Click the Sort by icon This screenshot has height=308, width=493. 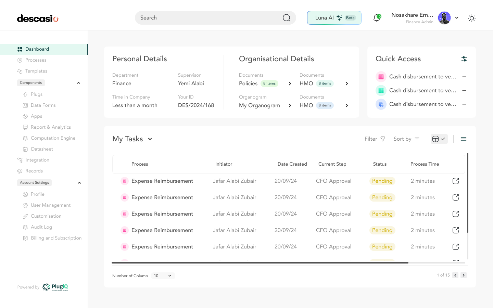tap(417, 139)
